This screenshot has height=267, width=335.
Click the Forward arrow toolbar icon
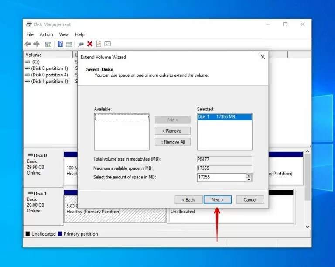tap(36, 44)
